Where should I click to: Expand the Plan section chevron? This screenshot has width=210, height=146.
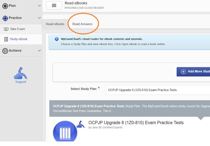(39, 6)
